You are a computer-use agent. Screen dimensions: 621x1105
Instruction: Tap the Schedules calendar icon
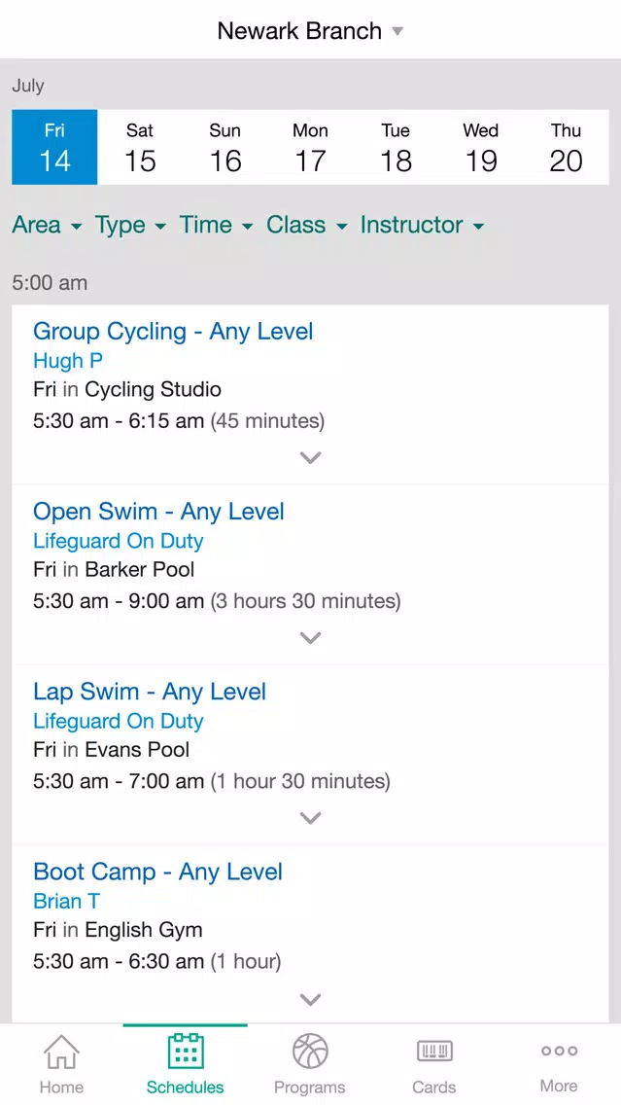coord(186,1051)
